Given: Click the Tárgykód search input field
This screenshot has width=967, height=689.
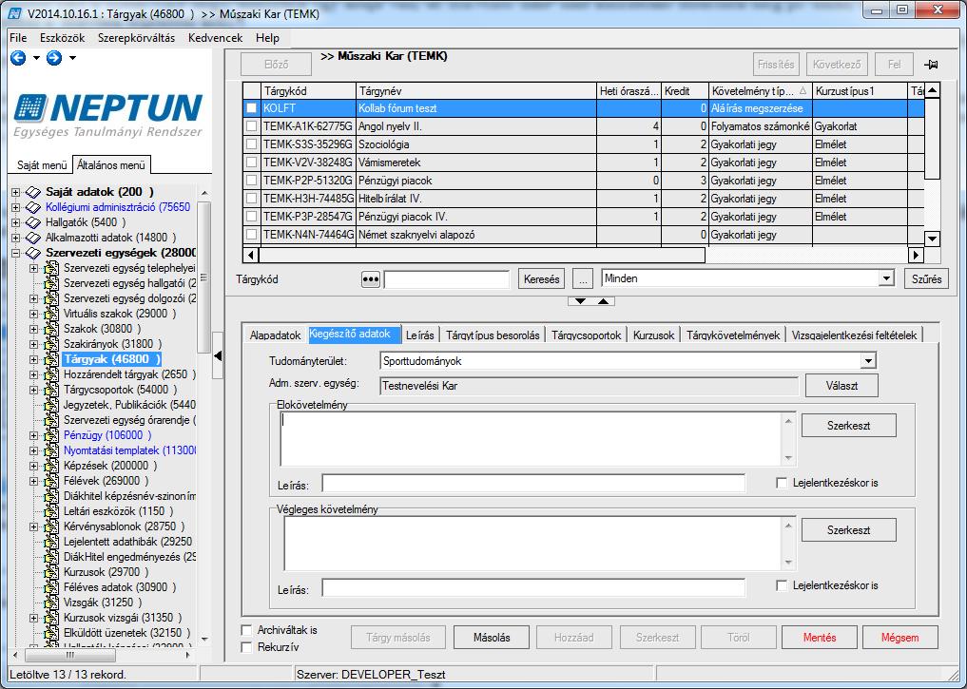Looking at the screenshot, I should (x=447, y=279).
